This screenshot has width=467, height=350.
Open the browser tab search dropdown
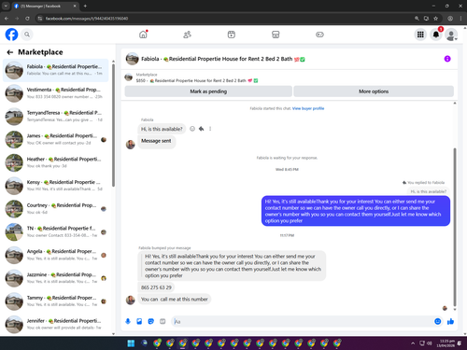coord(6,6)
